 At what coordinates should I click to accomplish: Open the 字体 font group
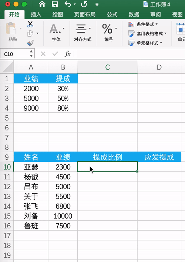[x=56, y=33]
